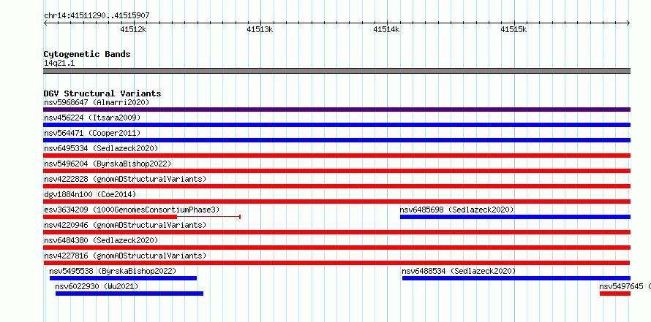Click the esv3634209 (1000GenomesConsortiumPhase3) label
Viewport: 651px width, 322px height.
[132, 210]
